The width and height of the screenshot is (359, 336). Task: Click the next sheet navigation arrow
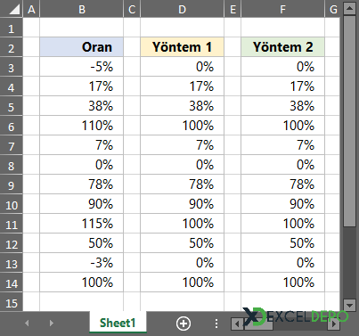point(52,324)
